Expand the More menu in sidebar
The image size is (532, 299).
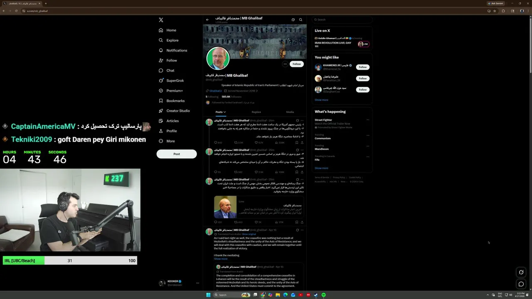point(167,141)
